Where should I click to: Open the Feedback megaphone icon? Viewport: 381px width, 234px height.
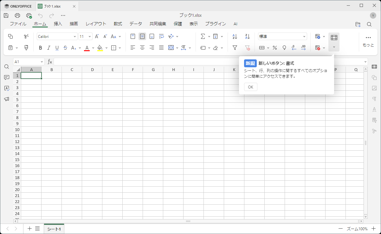coord(6,99)
